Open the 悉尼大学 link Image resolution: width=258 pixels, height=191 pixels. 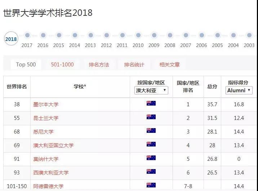(x=43, y=132)
